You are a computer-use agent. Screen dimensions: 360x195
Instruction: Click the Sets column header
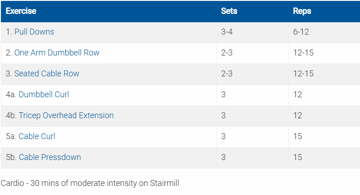(229, 11)
